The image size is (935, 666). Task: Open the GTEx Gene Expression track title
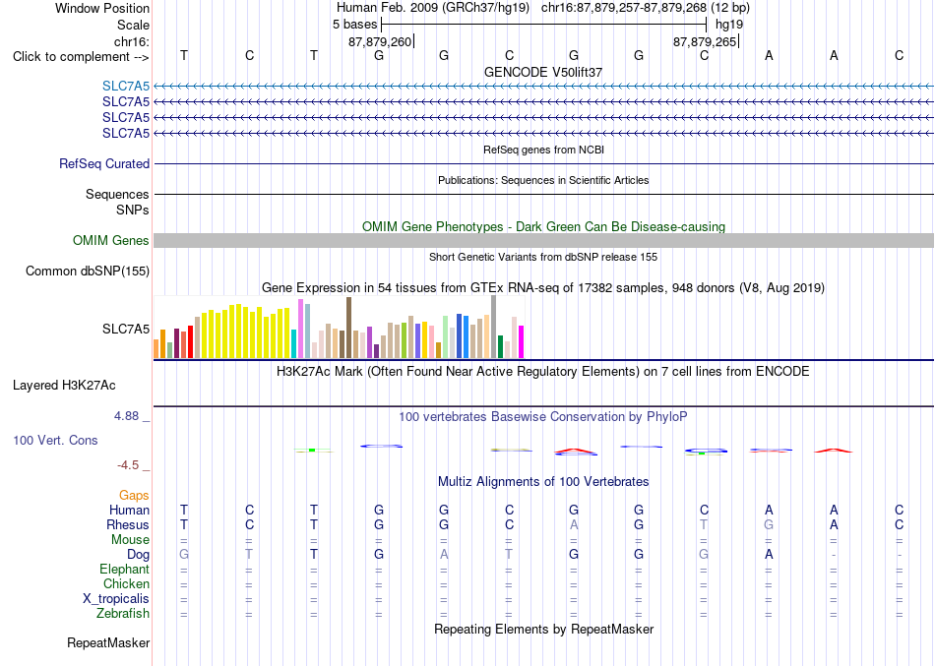pos(543,288)
